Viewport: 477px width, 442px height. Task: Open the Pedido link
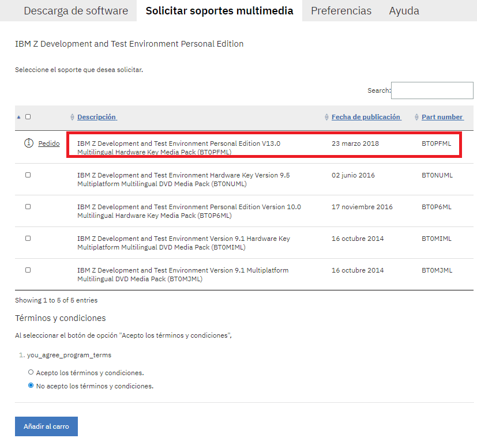click(49, 143)
